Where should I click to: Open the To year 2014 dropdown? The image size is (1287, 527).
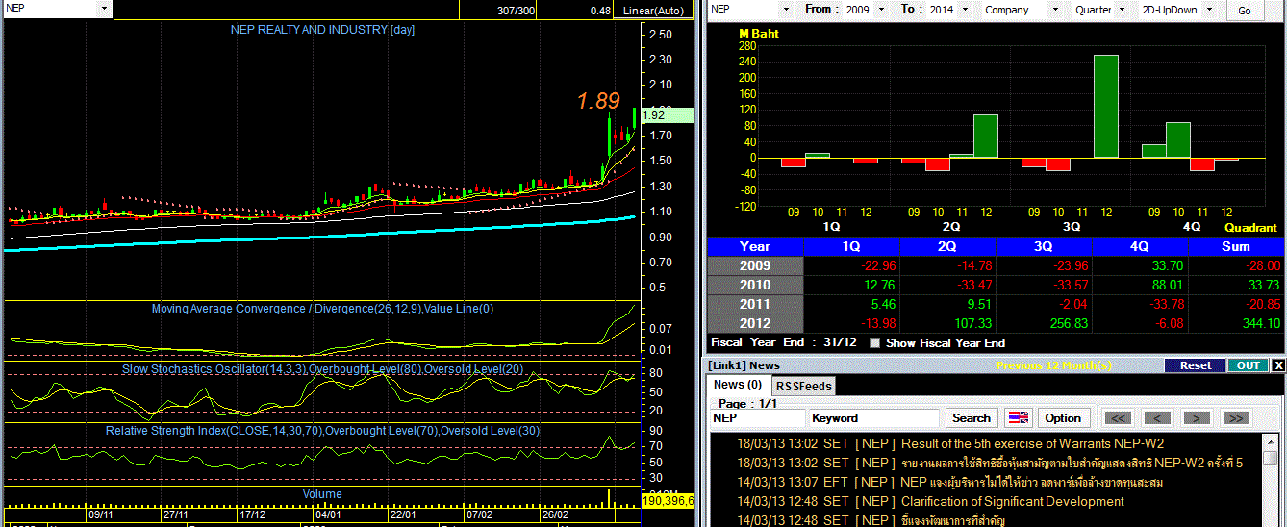tap(966, 10)
